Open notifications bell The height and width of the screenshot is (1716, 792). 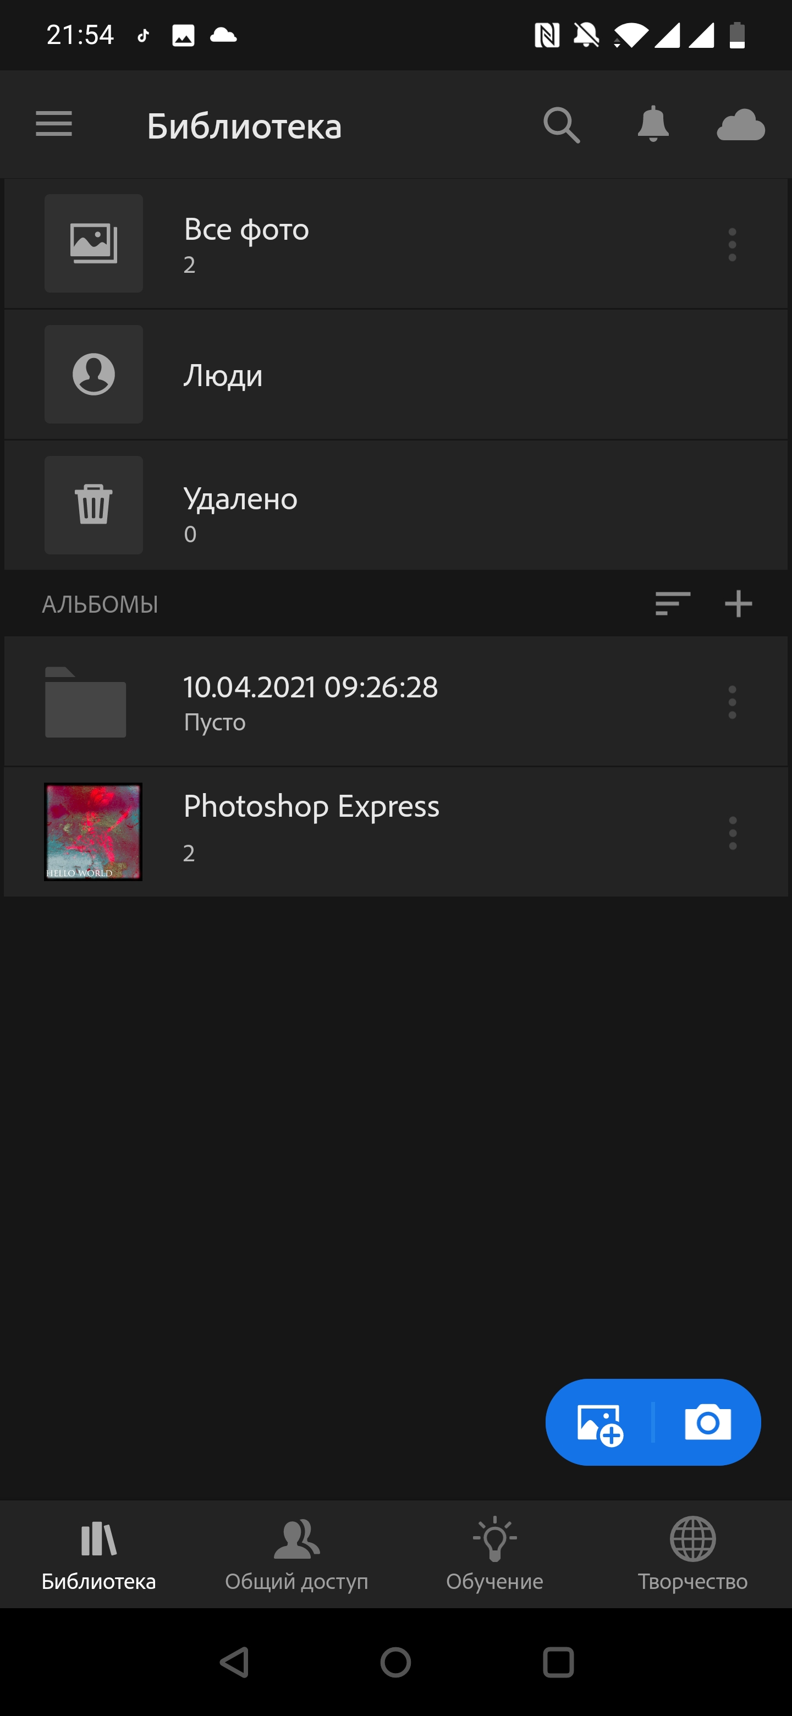(653, 124)
